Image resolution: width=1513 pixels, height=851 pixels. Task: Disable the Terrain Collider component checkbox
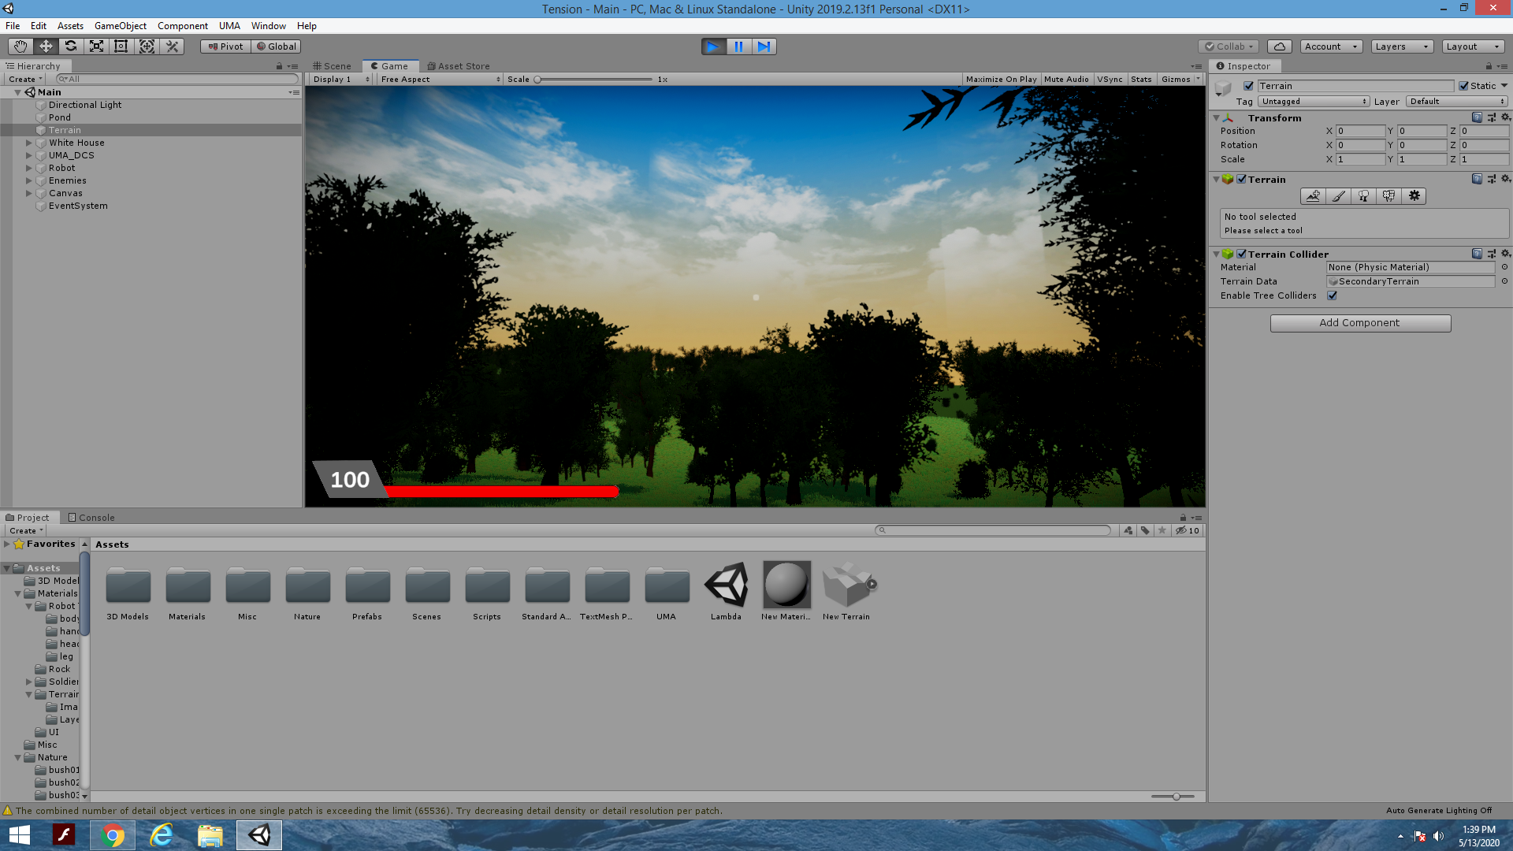tap(1242, 254)
